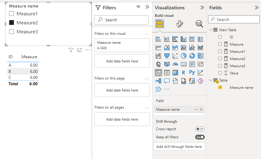Select the scatter chart visual
This screenshot has height=159, width=261.
175,56
